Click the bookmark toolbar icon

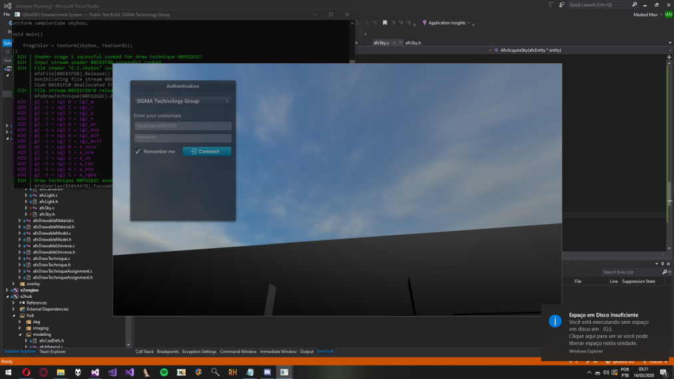(385, 23)
